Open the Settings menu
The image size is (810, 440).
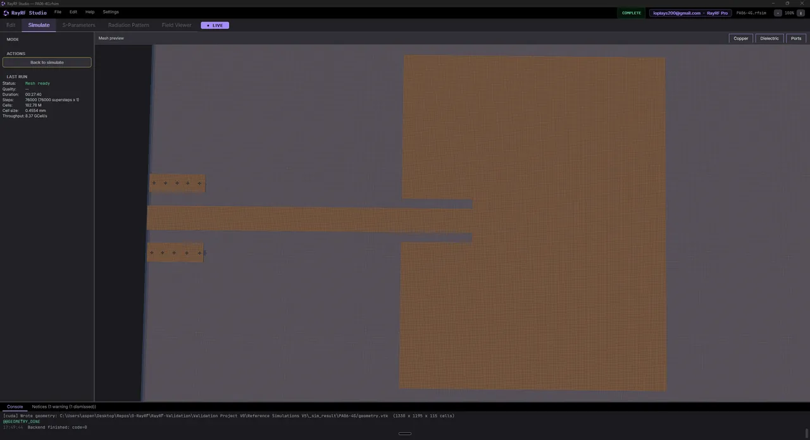pyautogui.click(x=111, y=12)
